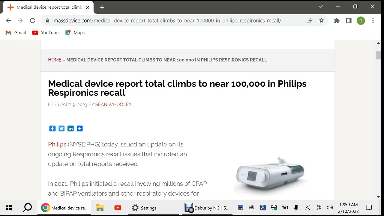This screenshot has height=216, width=384.
Task: Go back with the browser back arrow
Action: [x=8, y=20]
